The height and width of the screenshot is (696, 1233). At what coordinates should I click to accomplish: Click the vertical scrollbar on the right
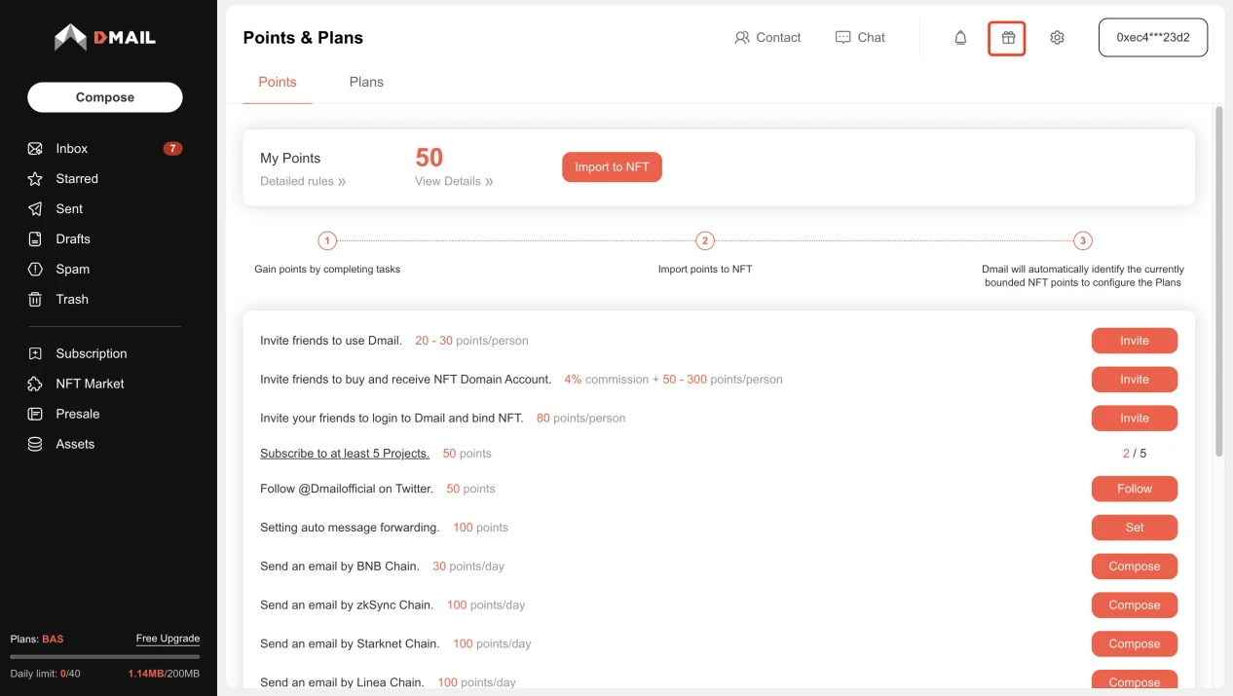coord(1218,282)
